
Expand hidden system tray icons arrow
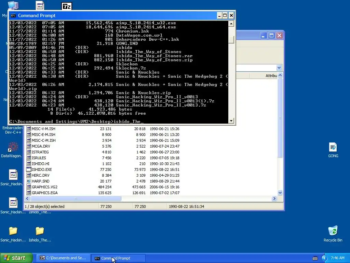[324, 258]
